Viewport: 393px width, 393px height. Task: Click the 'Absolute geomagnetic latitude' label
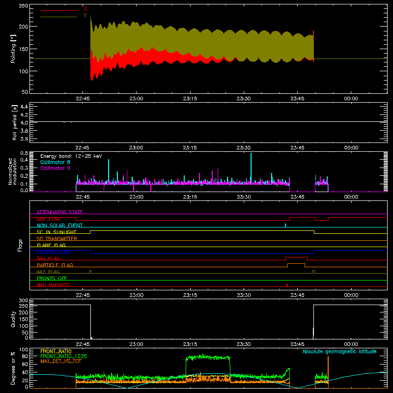339,351
